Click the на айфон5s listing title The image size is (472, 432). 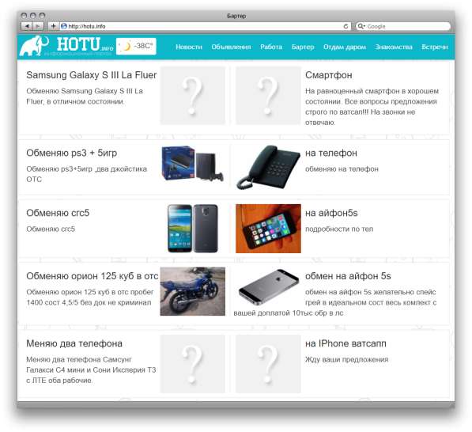331,213
